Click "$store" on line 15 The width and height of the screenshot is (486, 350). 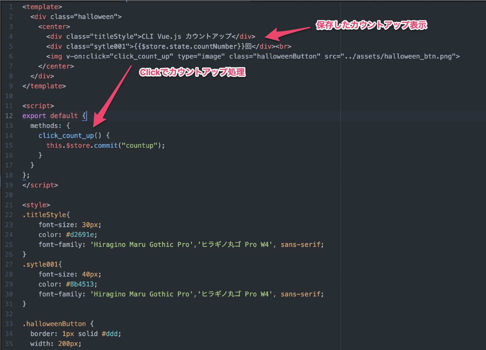78,145
